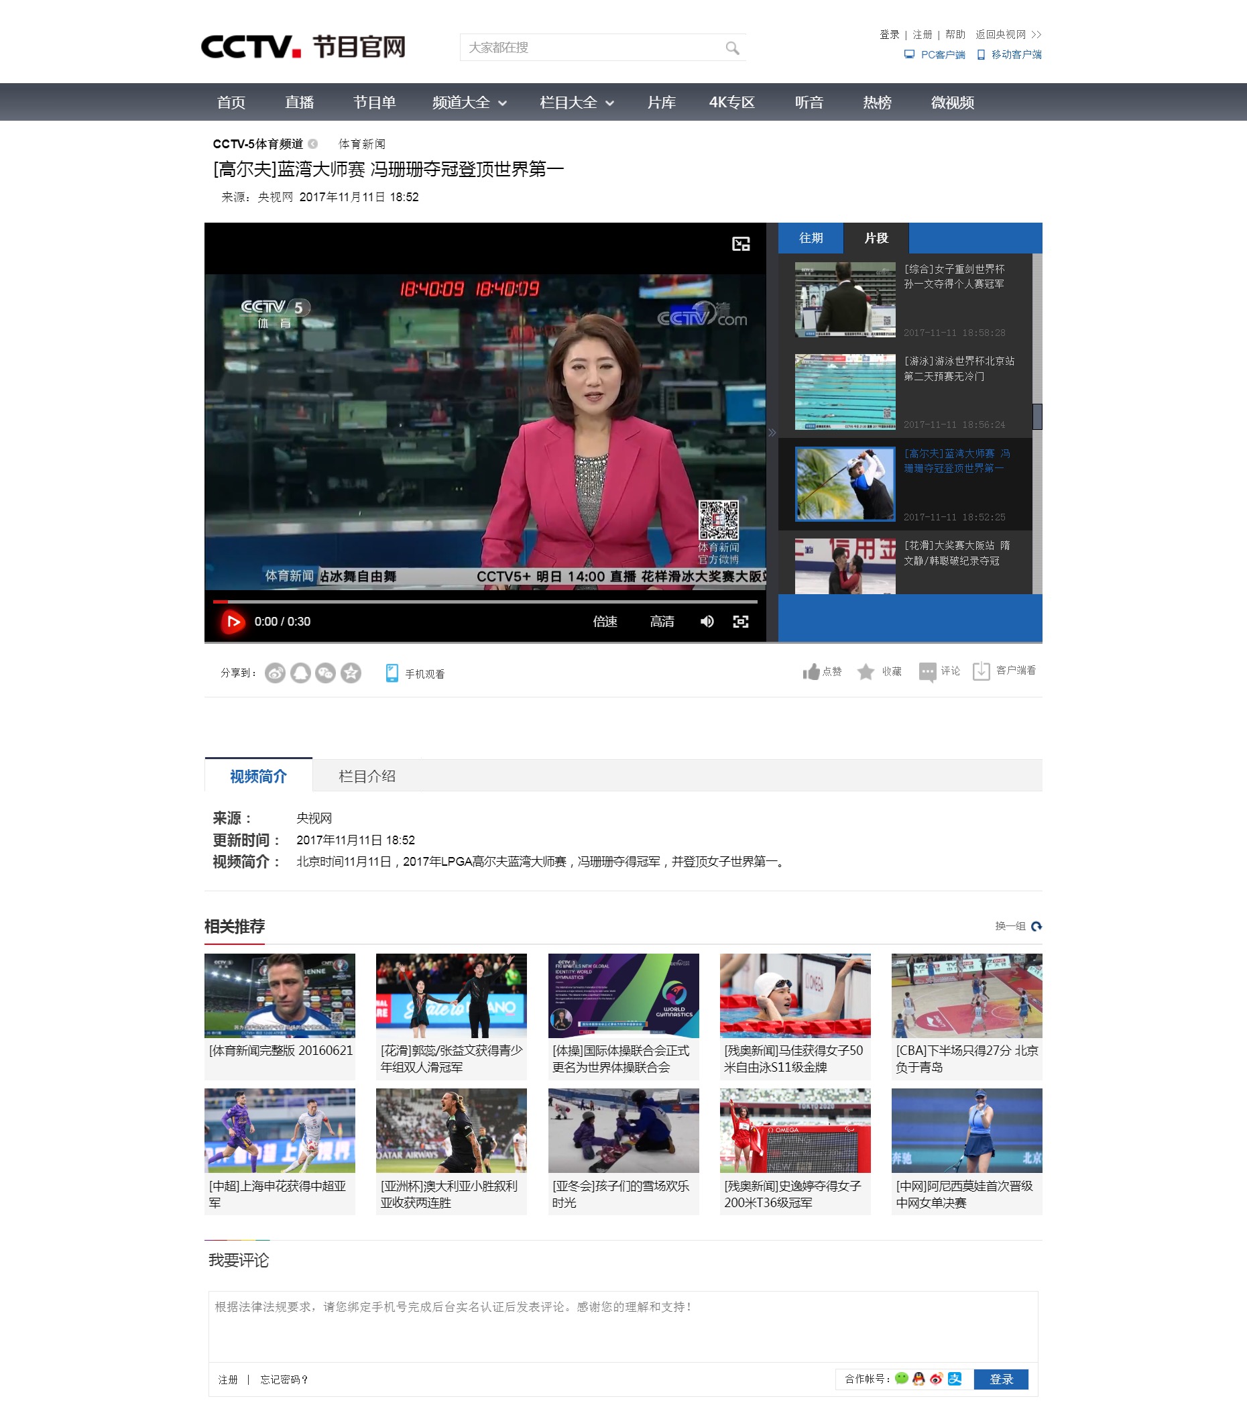This screenshot has width=1247, height=1415.
Task: Open the PC客户端 download icon
Action: [x=909, y=55]
